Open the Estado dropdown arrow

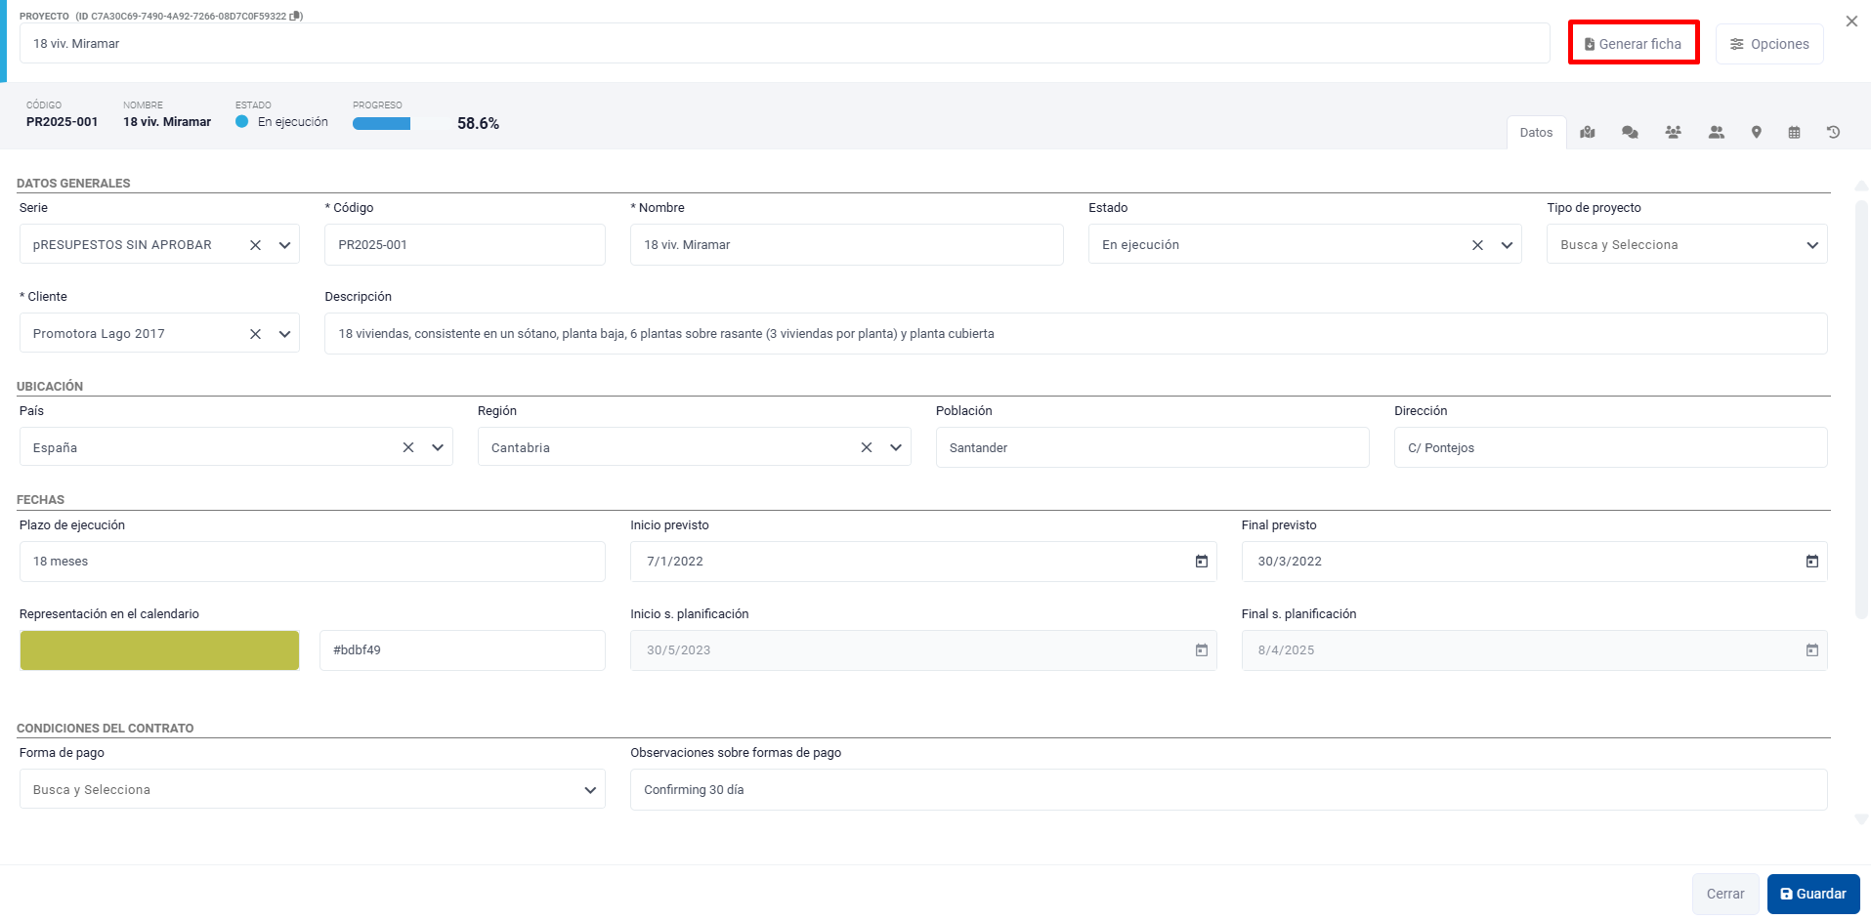pos(1507,245)
